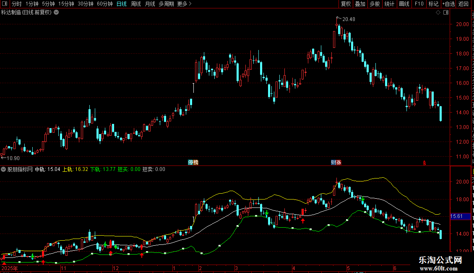Click the 中轨: 15.04 value

click(x=47, y=170)
